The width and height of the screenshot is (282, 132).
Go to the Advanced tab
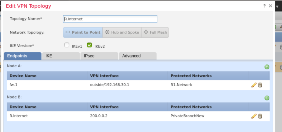(137, 56)
